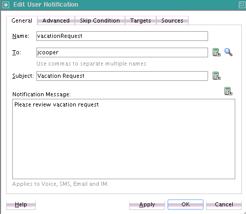This screenshot has height=214, width=246.
Task: Go to the Sources tab
Action: (172, 20)
